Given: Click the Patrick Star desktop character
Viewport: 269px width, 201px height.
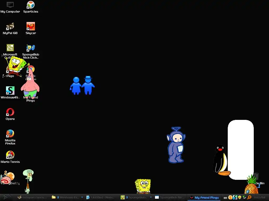Looking at the screenshot, I should [x=30, y=83].
